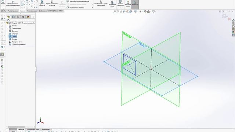This screenshot has height=132, width=235.
Task: Switch to the Модель bottom tab
Action: (21, 129)
